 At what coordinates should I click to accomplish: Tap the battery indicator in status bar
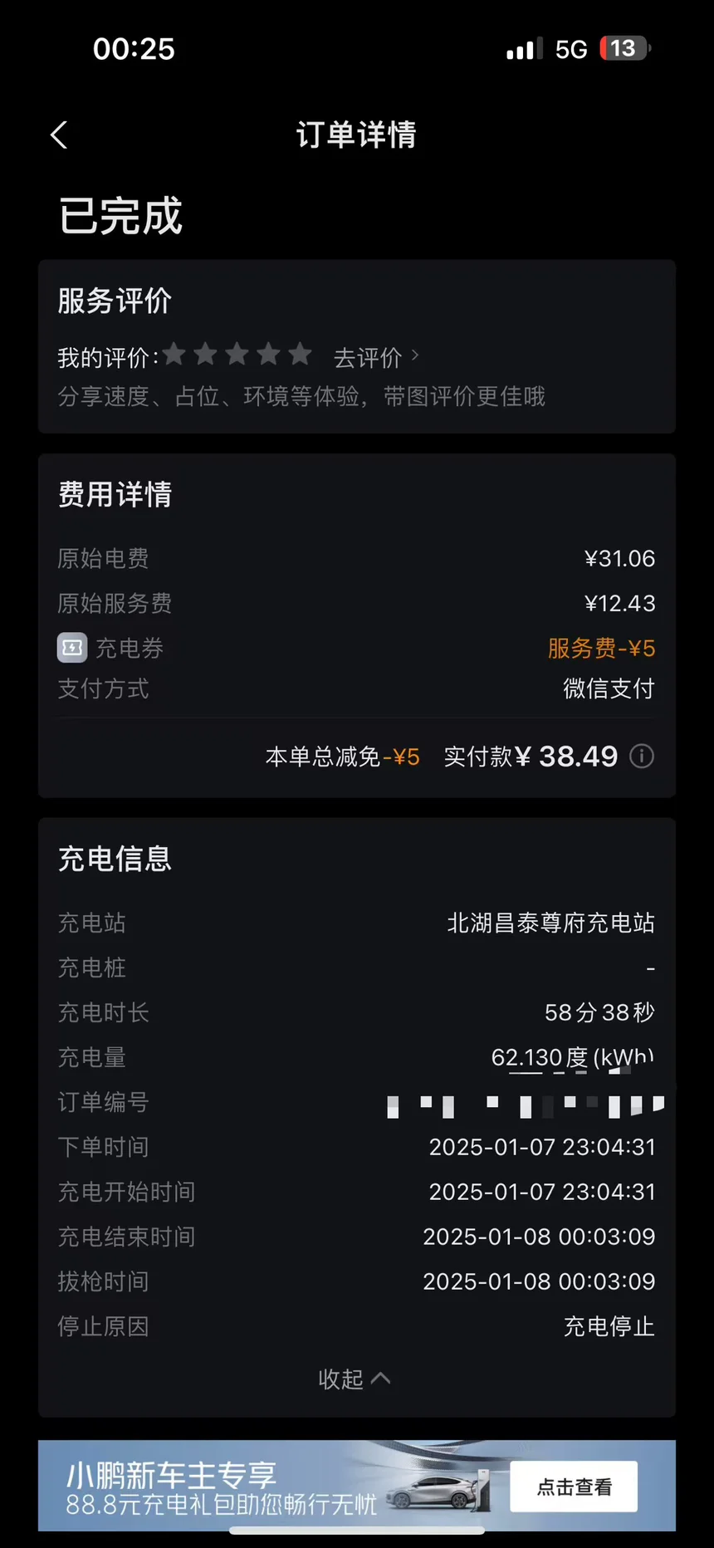[x=625, y=48]
